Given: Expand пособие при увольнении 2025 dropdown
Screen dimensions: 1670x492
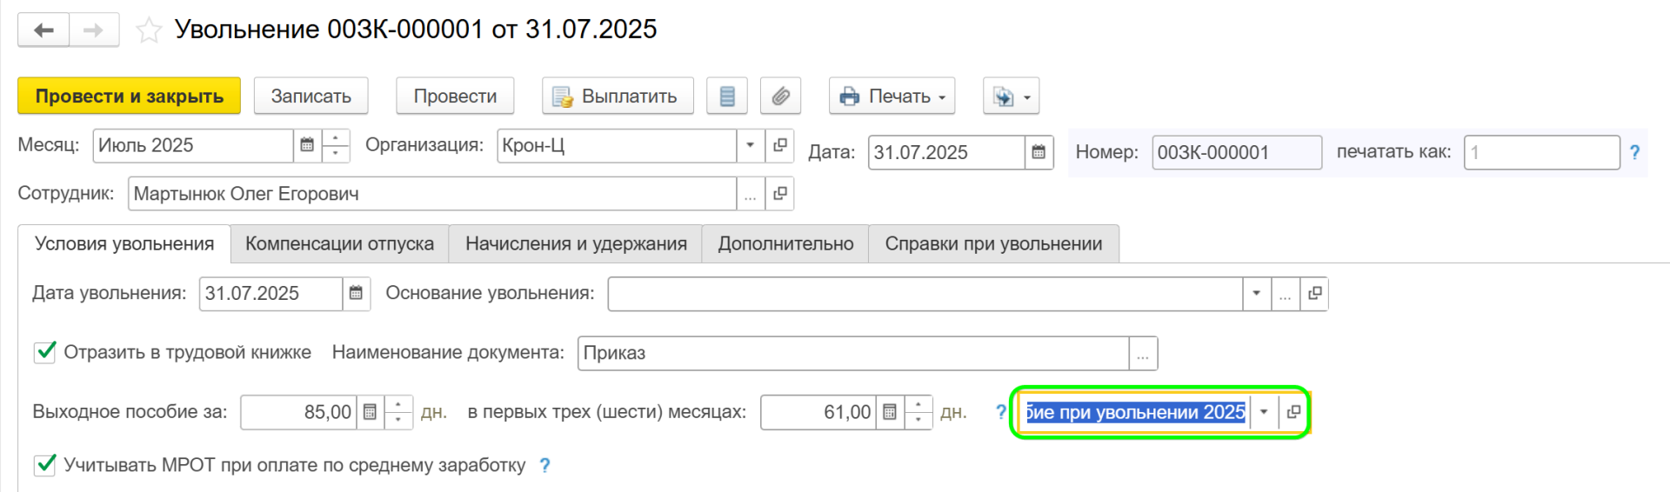Looking at the screenshot, I should click(1264, 412).
